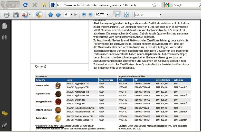Click the site identity icon in address bar

click(53, 5)
